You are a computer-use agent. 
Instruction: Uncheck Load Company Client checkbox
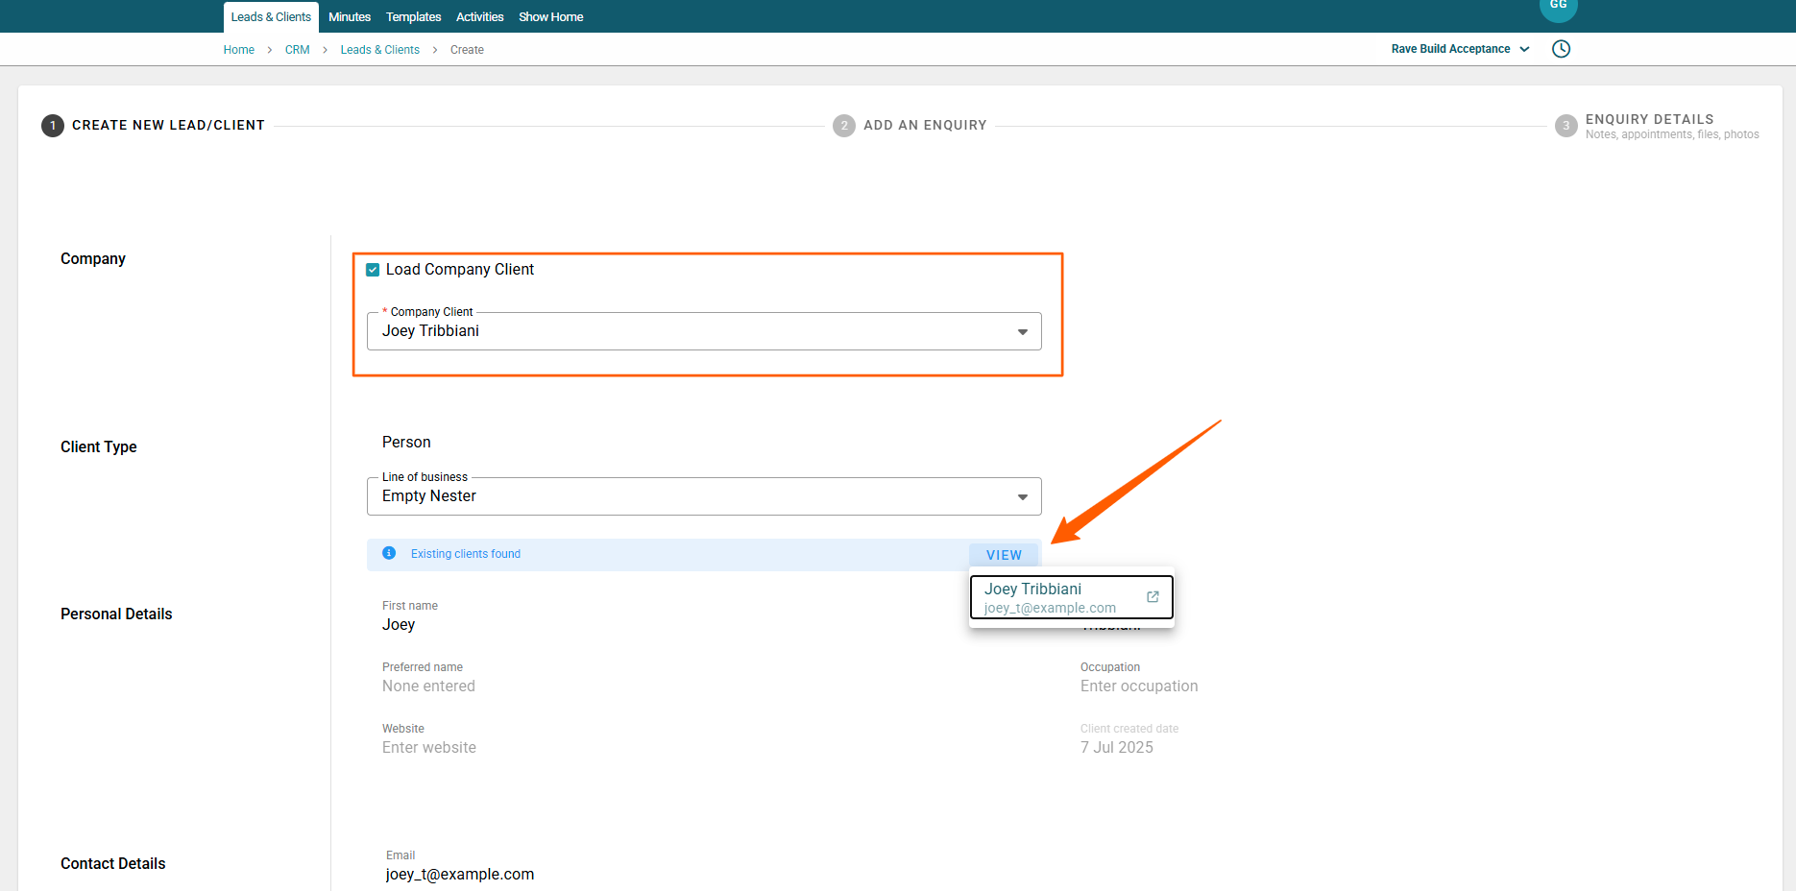click(373, 270)
